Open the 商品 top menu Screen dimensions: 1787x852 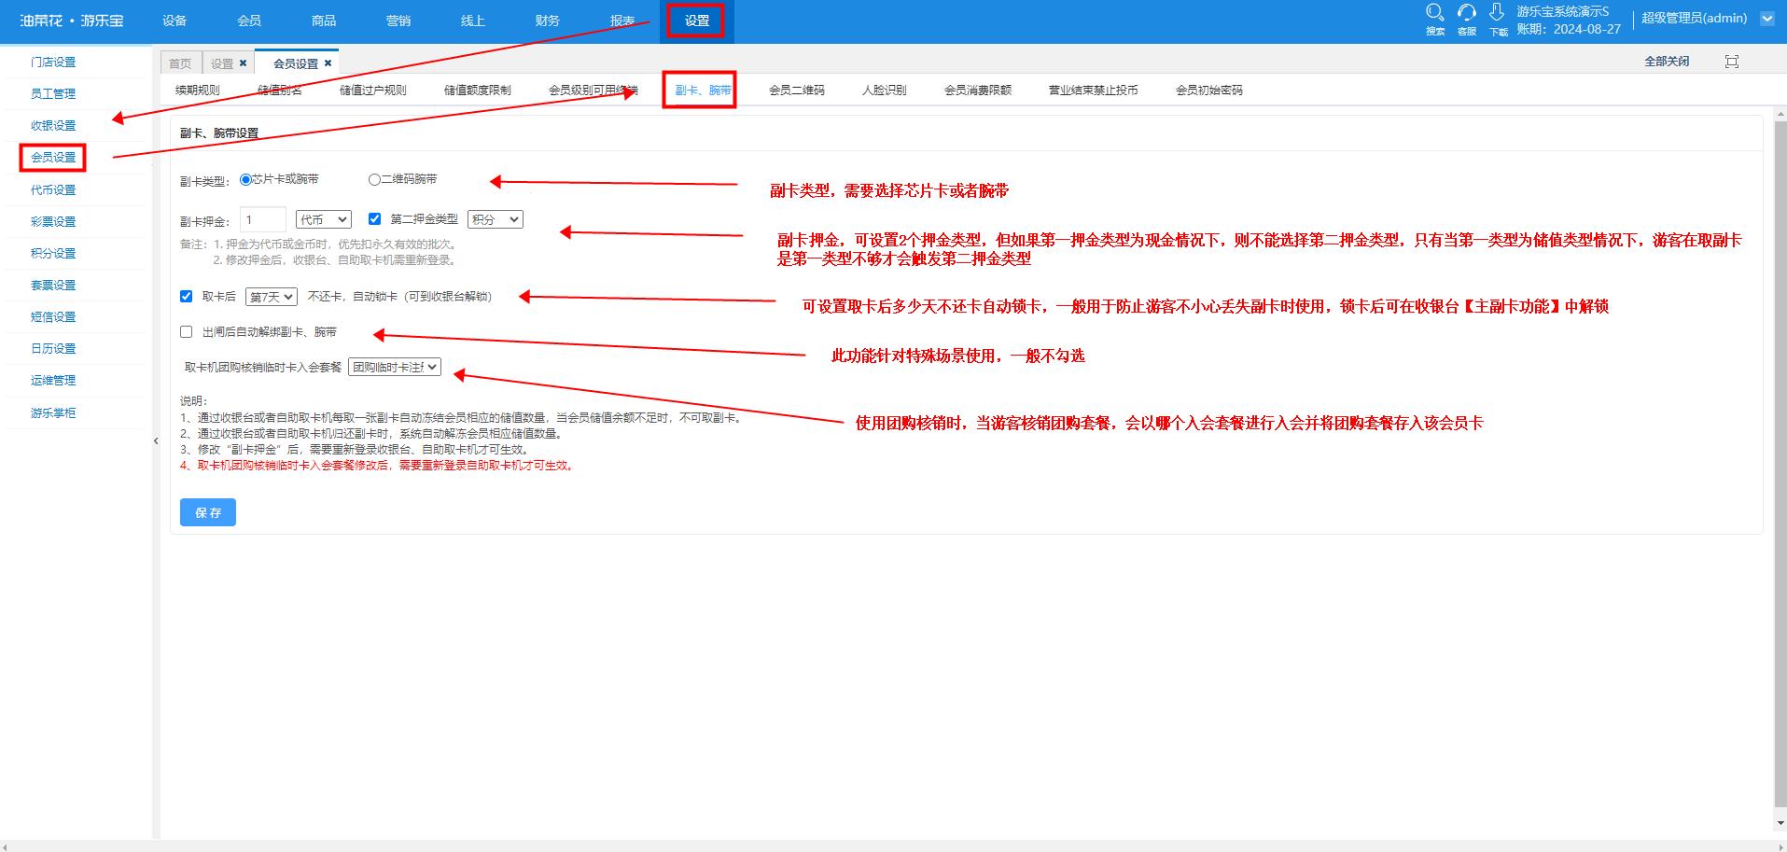pos(324,21)
